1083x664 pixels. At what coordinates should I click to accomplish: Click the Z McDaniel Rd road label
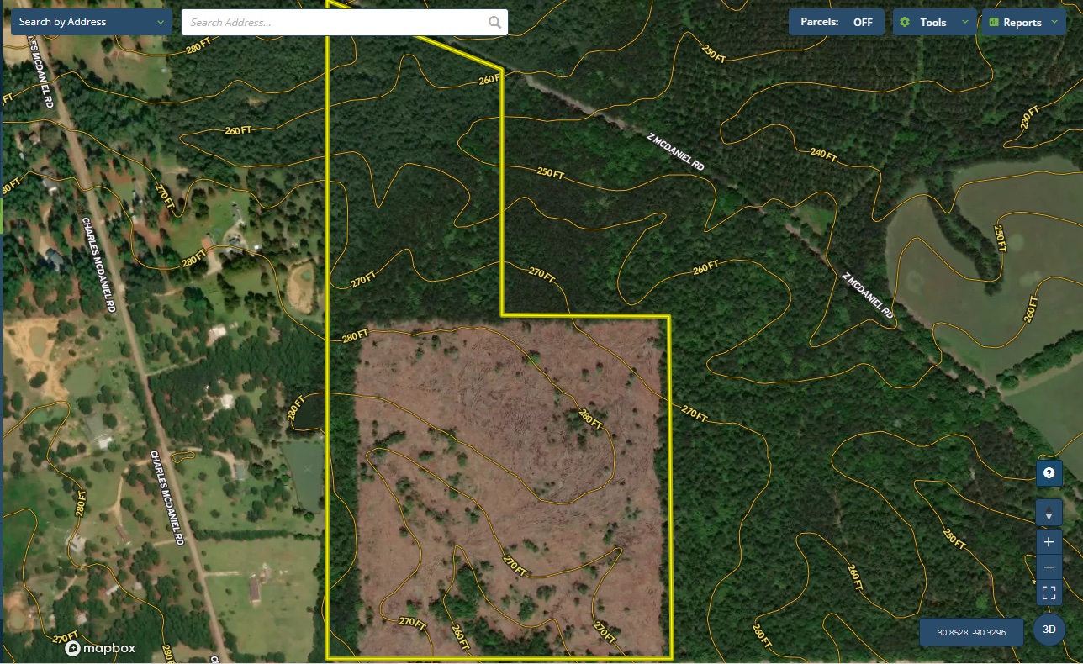pyautogui.click(x=675, y=152)
